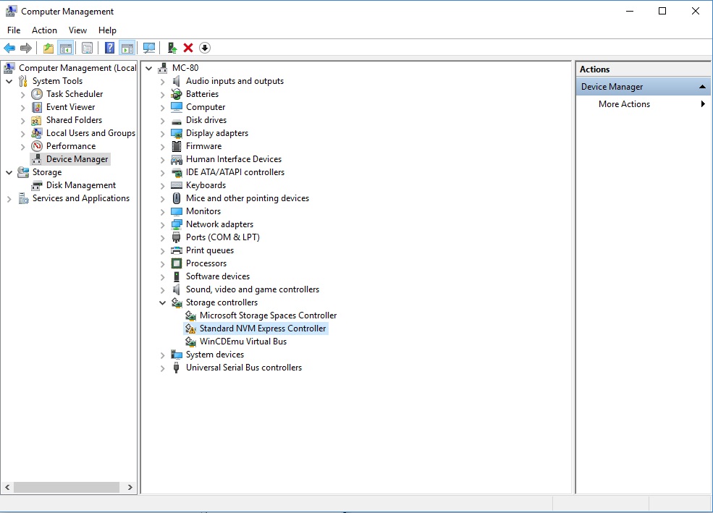Select Task Scheduler clock icon
The image size is (713, 513).
[37, 94]
